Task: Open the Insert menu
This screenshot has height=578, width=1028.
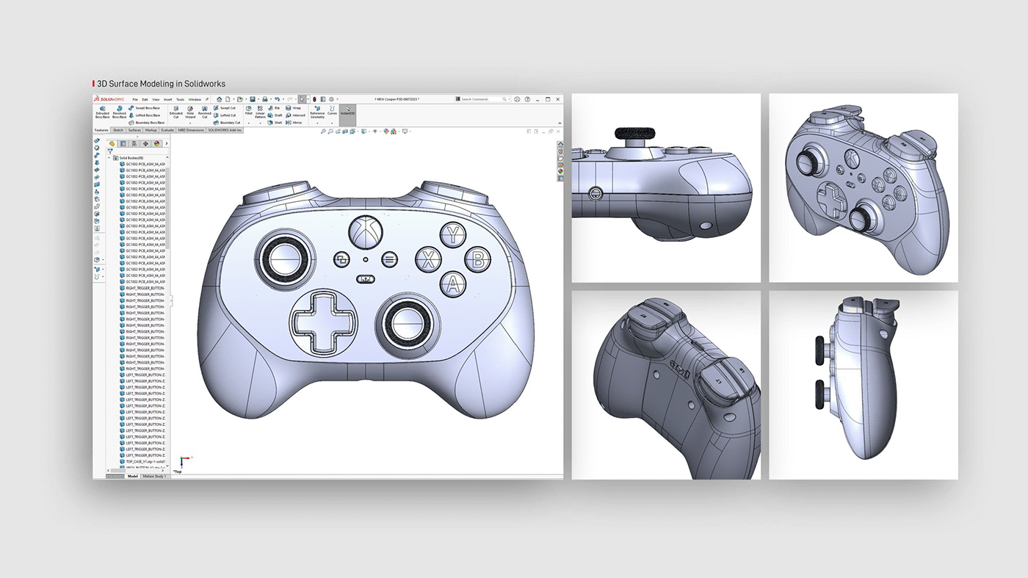Action: (x=167, y=100)
